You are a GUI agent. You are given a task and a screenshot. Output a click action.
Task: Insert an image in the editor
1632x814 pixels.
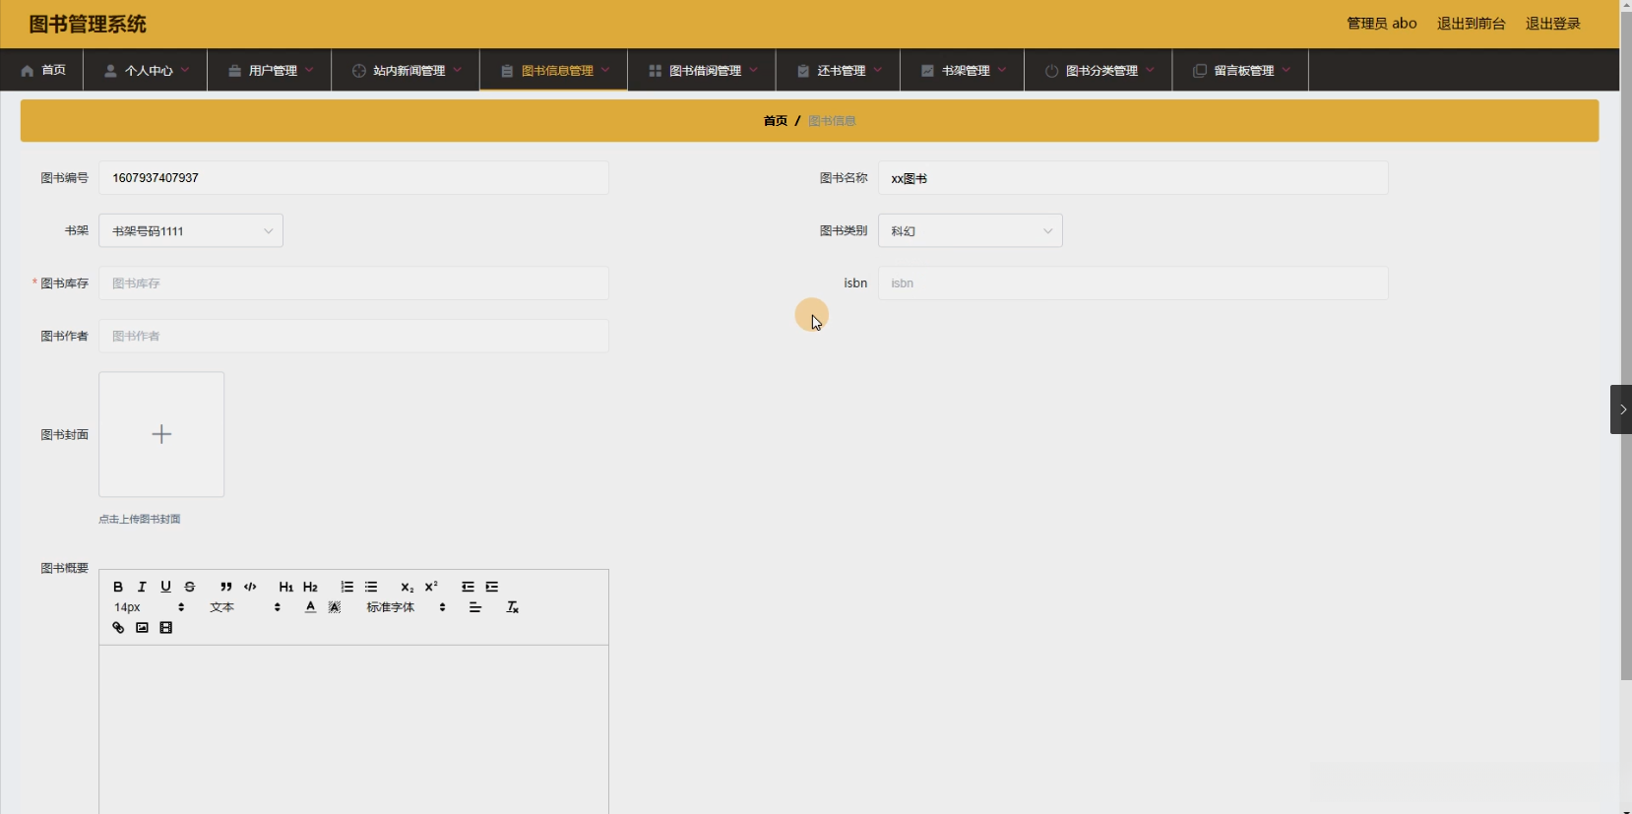coord(142,628)
